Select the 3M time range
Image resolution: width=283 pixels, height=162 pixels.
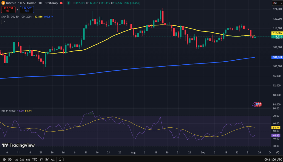[x=22, y=160]
